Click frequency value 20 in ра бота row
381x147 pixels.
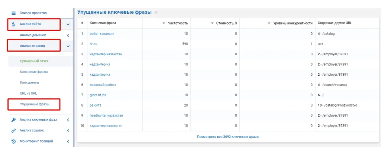coord(186,105)
